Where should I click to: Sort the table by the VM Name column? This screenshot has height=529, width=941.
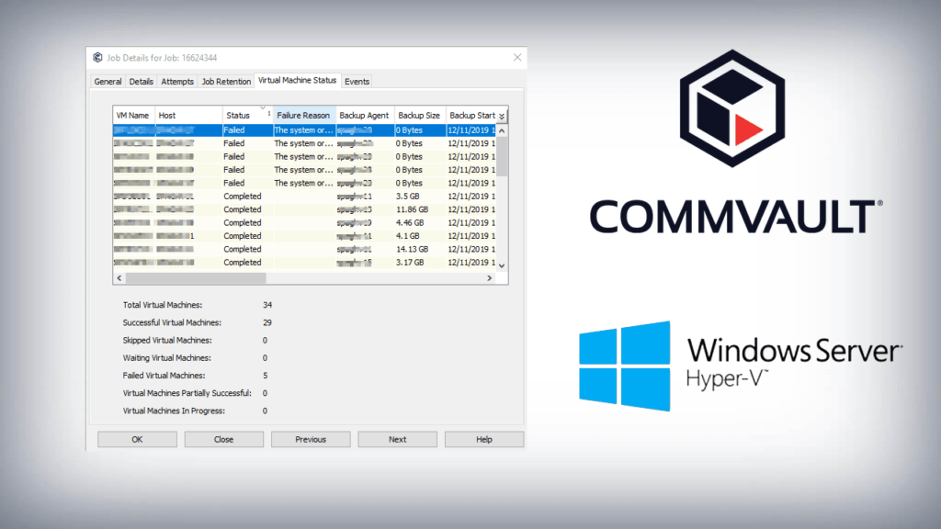tap(133, 115)
